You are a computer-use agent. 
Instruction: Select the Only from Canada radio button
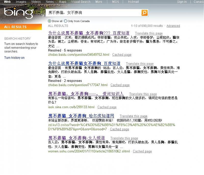(66, 21)
